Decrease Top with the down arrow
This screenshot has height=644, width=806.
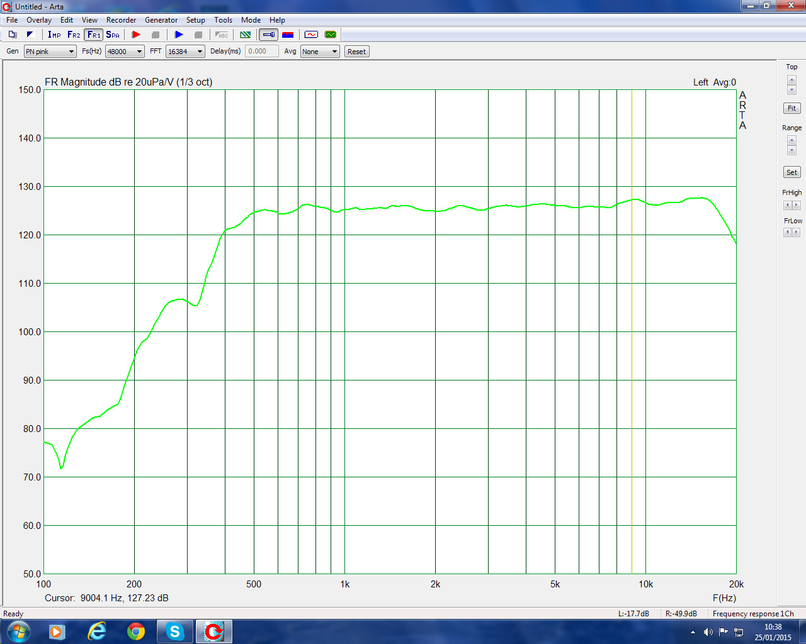792,90
